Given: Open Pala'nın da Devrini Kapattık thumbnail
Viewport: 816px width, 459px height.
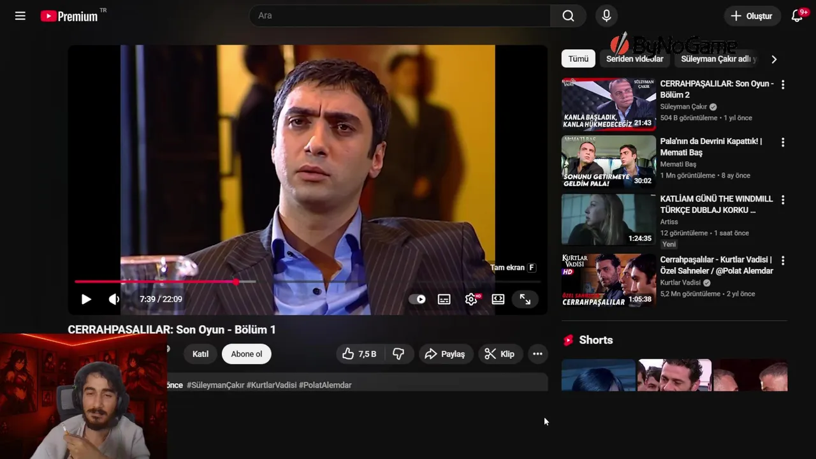Looking at the screenshot, I should pyautogui.click(x=609, y=162).
